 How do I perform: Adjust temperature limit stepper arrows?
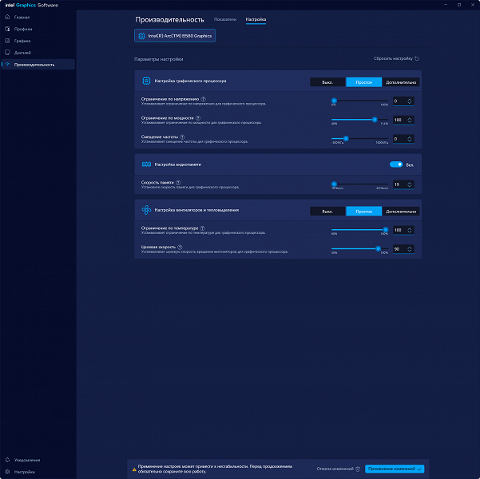410,230
